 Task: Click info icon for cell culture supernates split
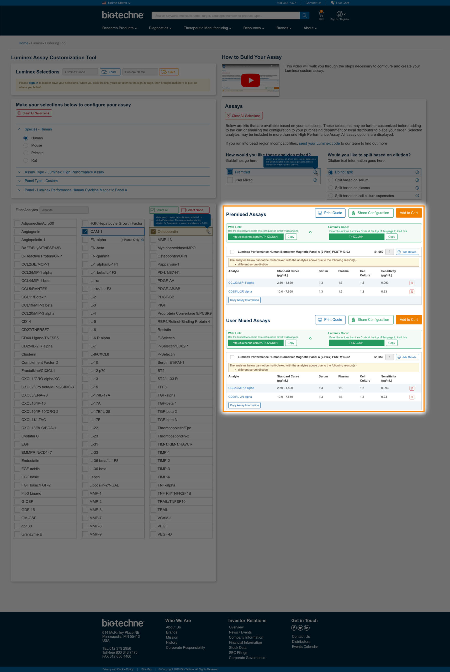tap(417, 196)
